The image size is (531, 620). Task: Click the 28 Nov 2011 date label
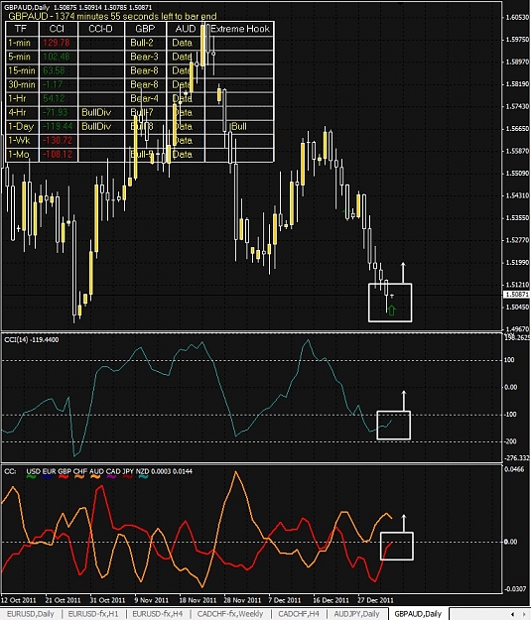coord(242,600)
